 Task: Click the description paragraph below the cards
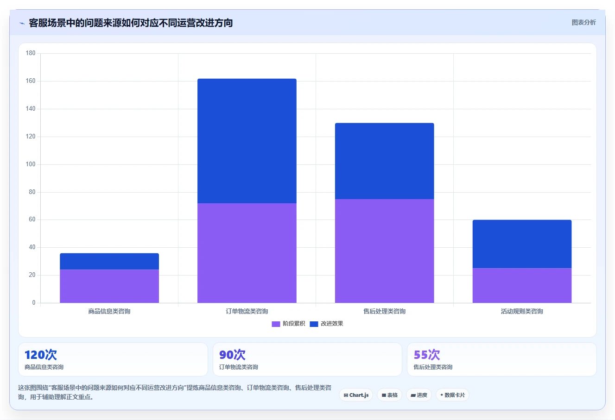point(175,392)
